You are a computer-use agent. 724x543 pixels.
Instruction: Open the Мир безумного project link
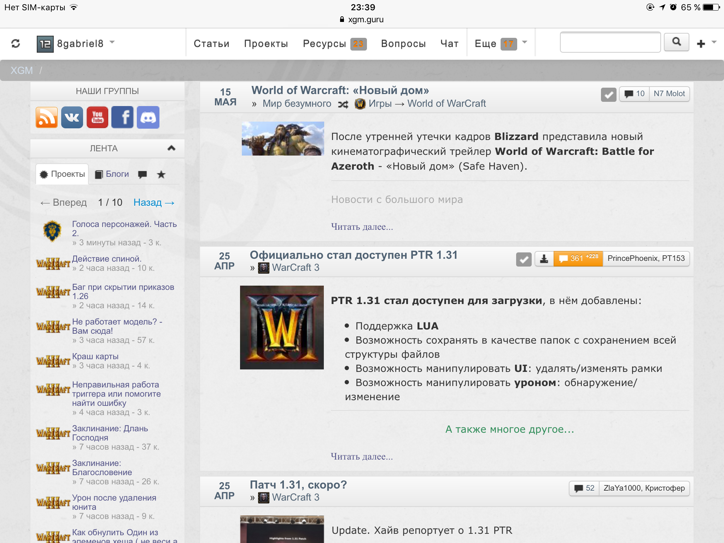[297, 104]
